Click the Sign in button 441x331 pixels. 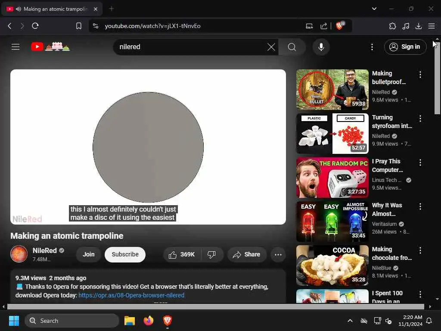tap(405, 47)
